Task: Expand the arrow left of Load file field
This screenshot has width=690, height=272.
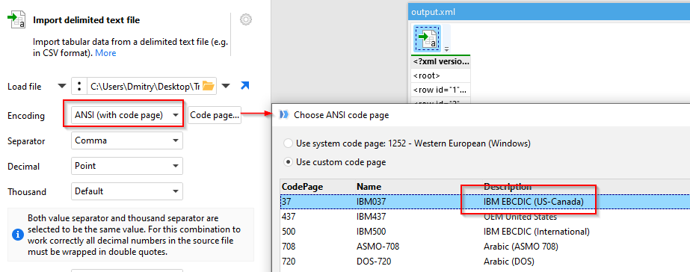Action: pos(63,86)
